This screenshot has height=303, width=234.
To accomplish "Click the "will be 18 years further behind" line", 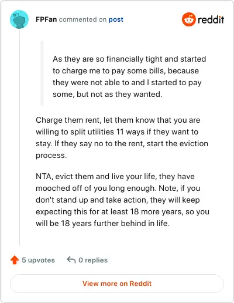I will click(x=102, y=223).
